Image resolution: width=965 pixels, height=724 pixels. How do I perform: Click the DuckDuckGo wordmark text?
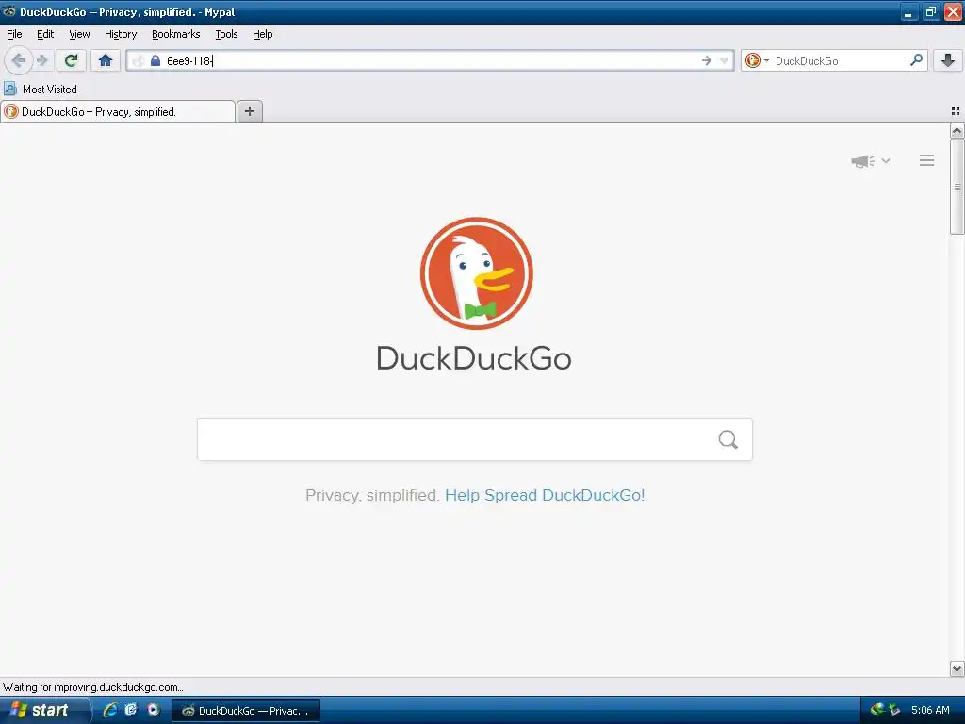click(x=474, y=358)
